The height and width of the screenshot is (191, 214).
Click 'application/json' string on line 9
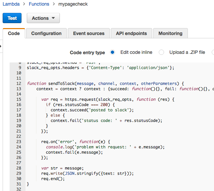148,68
